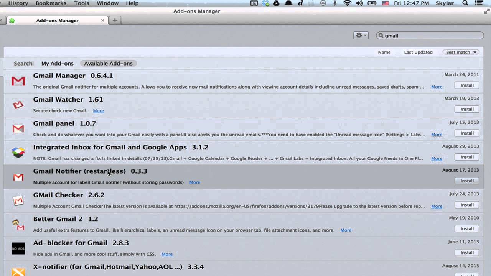Open the History menu

pyautogui.click(x=18, y=3)
